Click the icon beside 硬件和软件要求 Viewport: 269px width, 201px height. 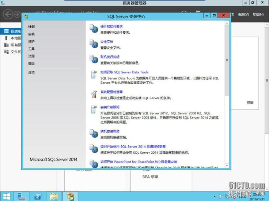94,29
